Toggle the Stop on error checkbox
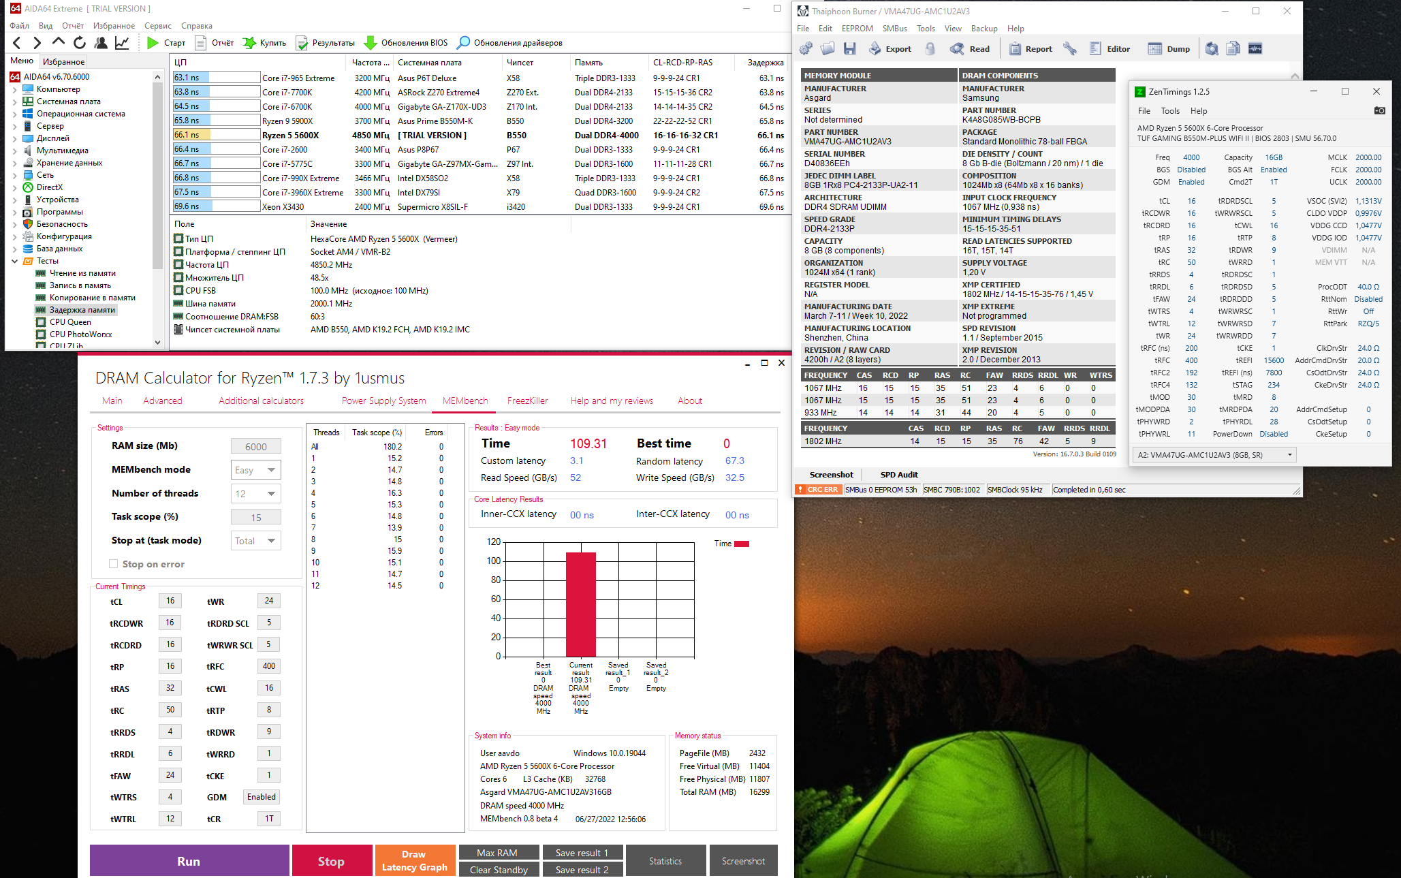The image size is (1401, 878). point(114,564)
